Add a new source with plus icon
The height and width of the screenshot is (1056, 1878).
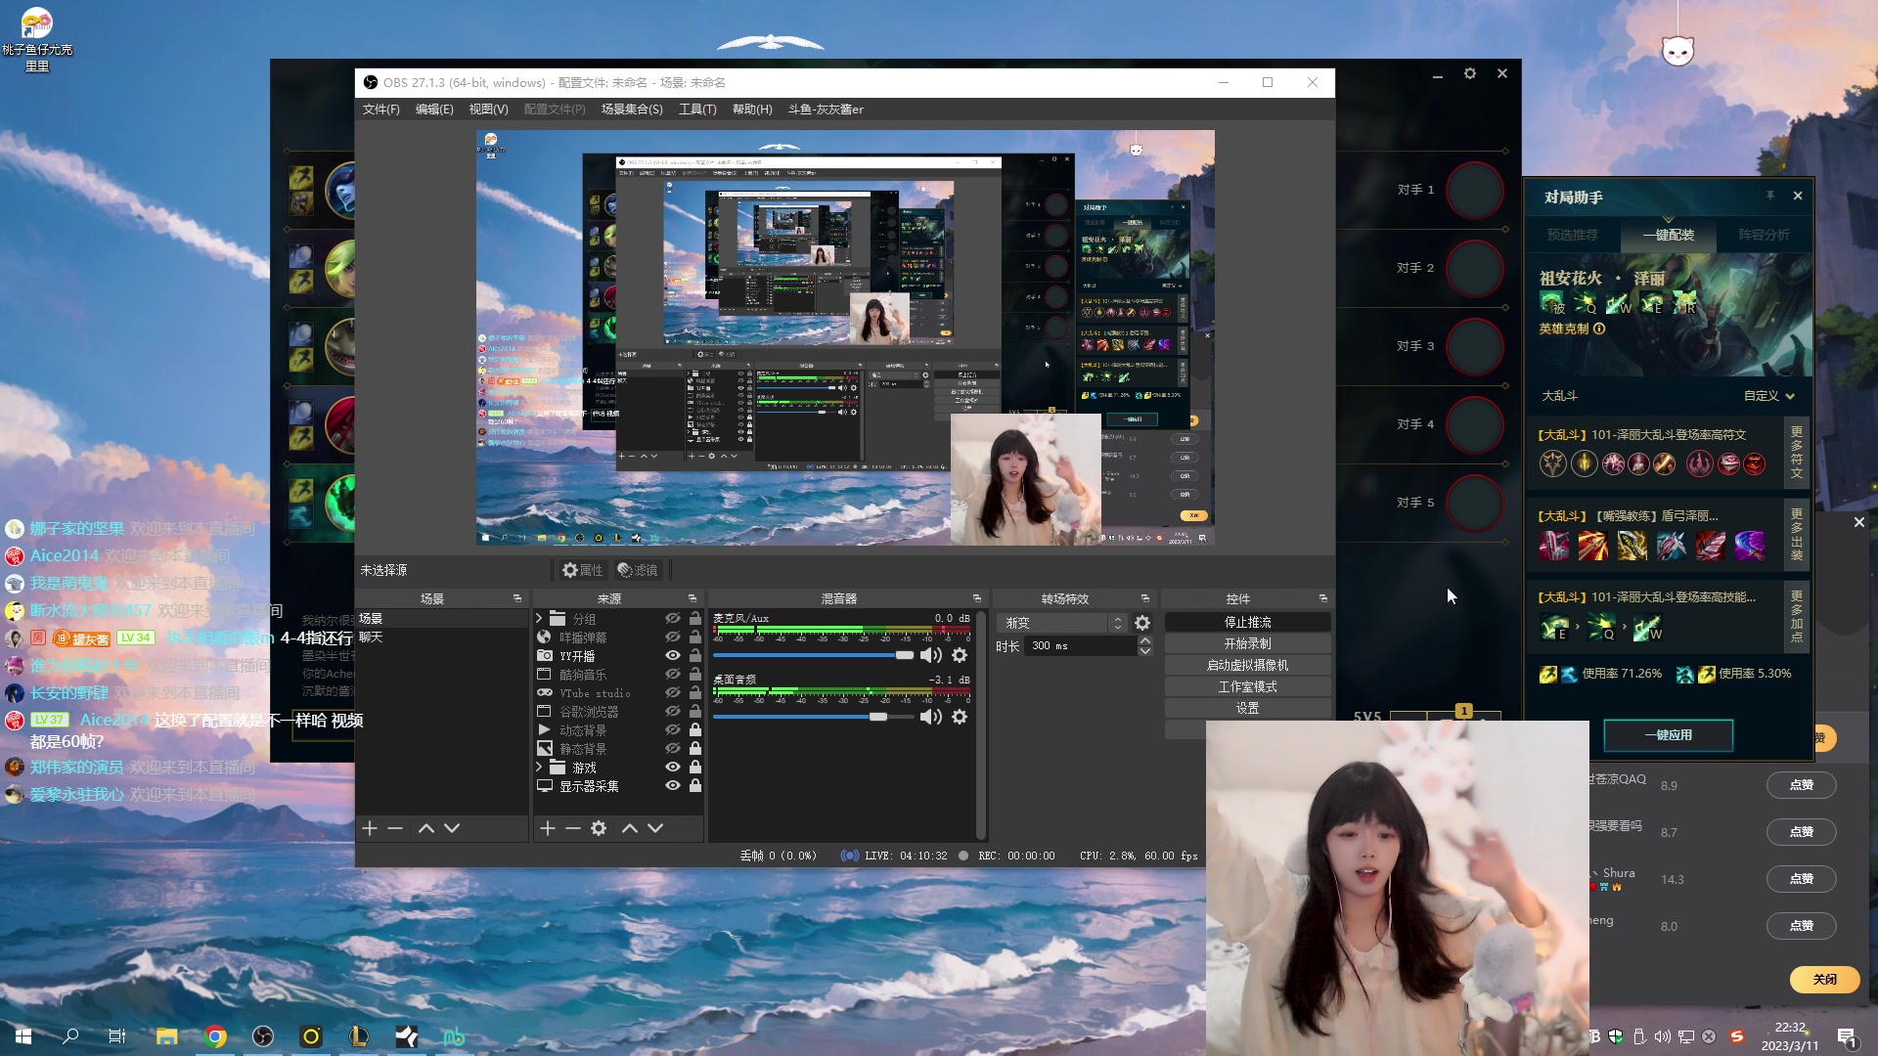pos(548,828)
